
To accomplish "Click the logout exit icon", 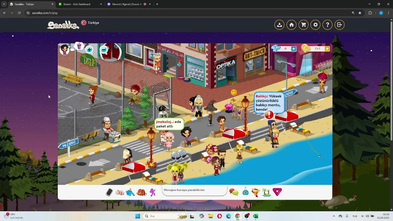I will [x=340, y=25].
